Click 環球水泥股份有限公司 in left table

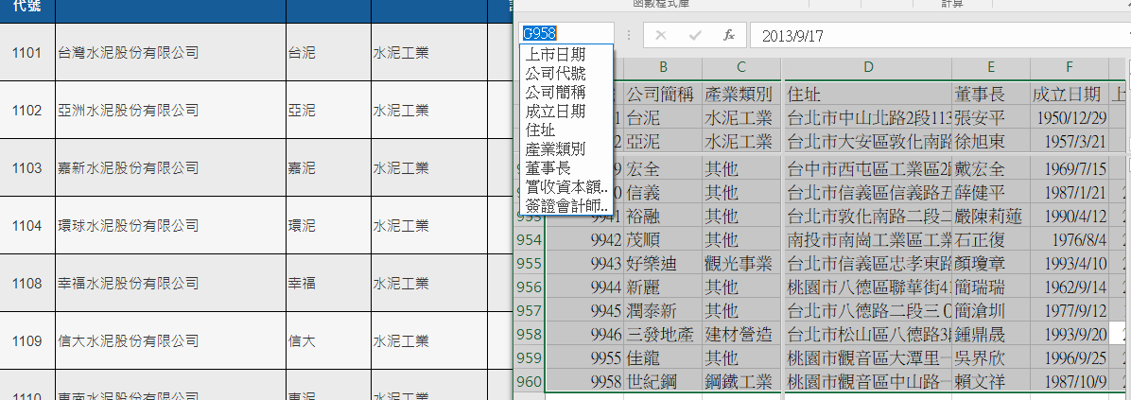click(x=128, y=226)
